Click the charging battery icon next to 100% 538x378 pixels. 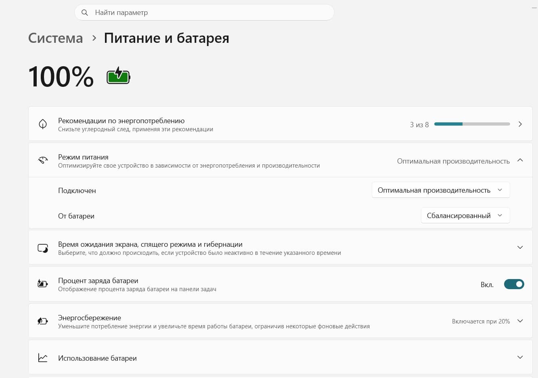[118, 76]
